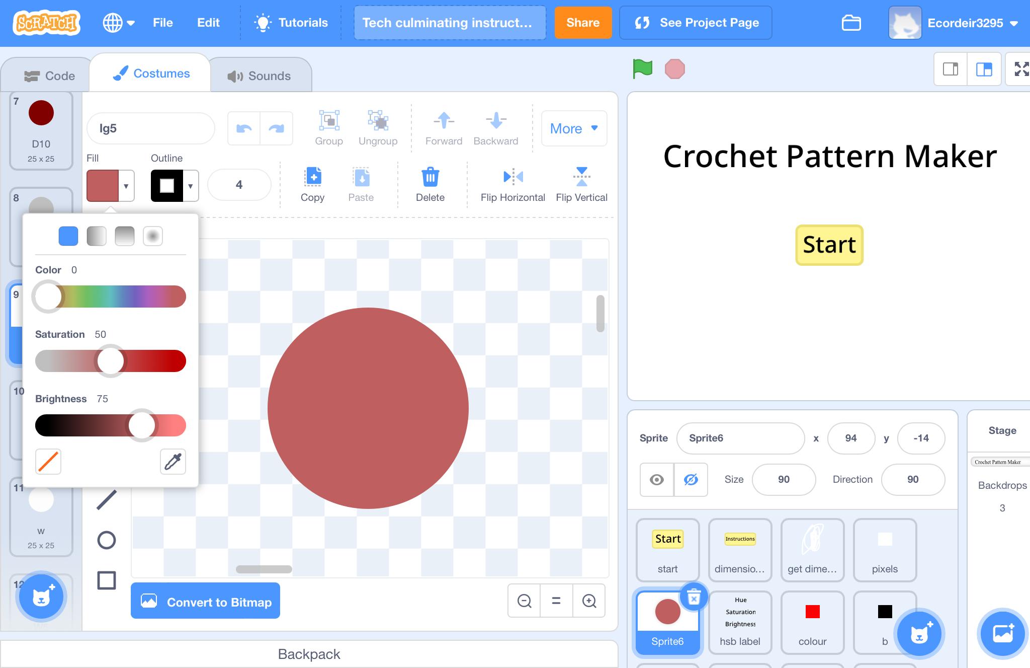
Task: Open the File menu
Action: (x=162, y=23)
